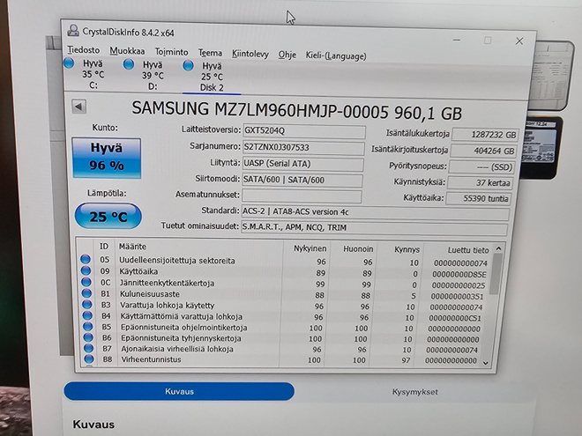Open the Tiedosto menu
Viewport: 582px width, 436px height.
pyautogui.click(x=84, y=50)
